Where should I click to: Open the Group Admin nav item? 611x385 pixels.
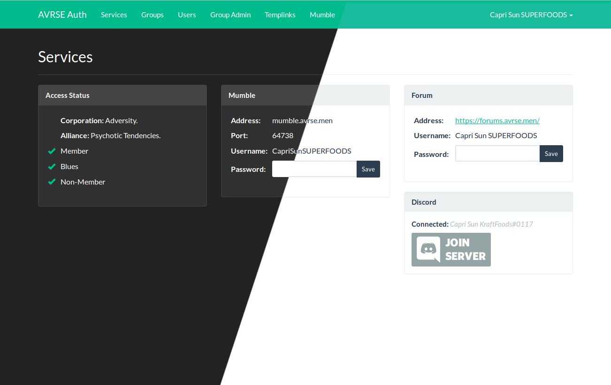pyautogui.click(x=230, y=15)
